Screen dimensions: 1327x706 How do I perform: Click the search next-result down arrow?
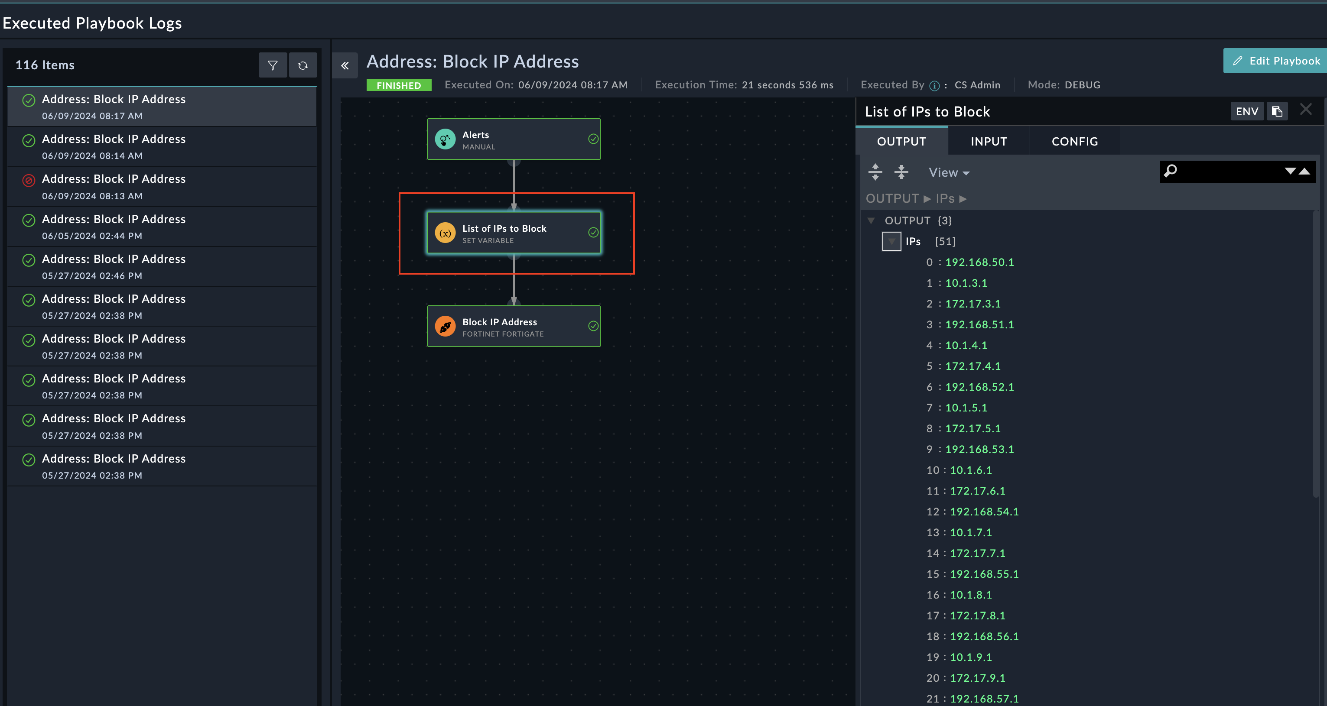click(x=1290, y=171)
